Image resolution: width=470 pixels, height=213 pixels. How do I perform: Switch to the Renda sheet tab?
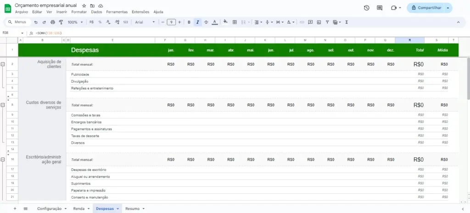[81, 208]
